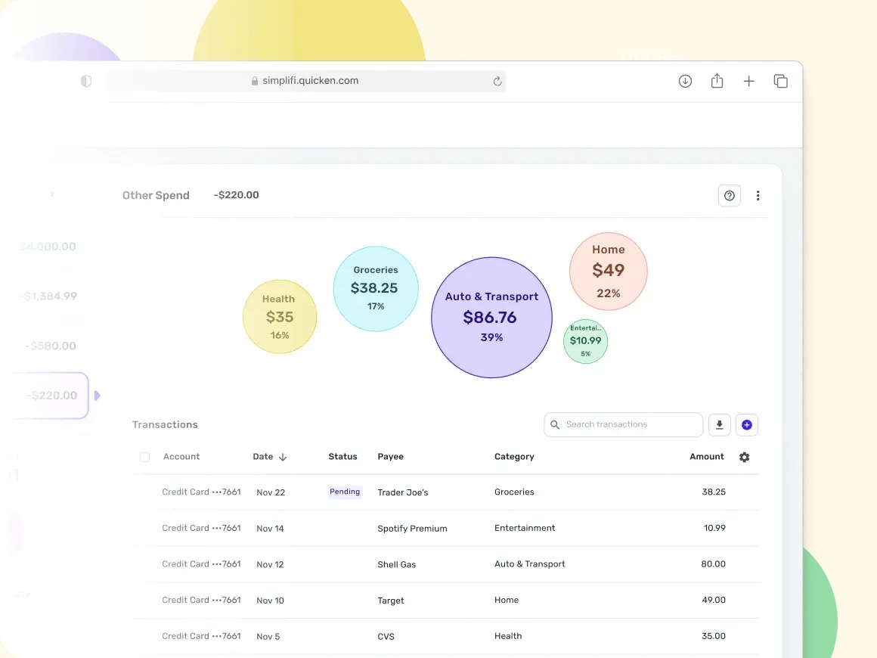Sort by the Account column header
This screenshot has height=658, width=877.
(181, 457)
